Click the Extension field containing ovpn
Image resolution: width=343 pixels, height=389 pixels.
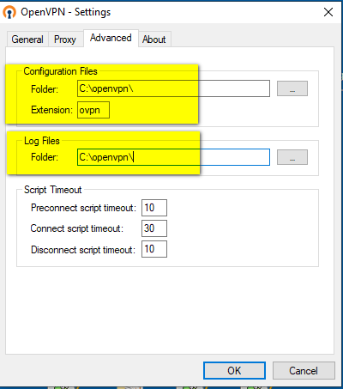pyautogui.click(x=93, y=110)
